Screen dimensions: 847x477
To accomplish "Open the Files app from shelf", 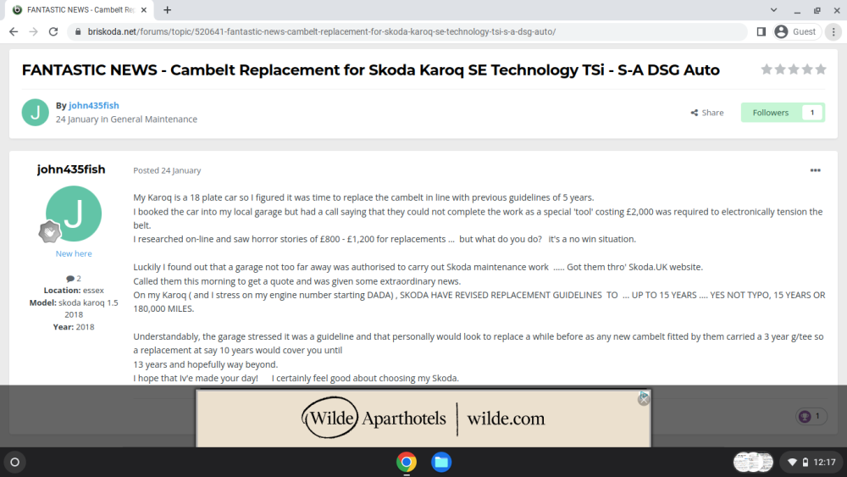I will [441, 462].
